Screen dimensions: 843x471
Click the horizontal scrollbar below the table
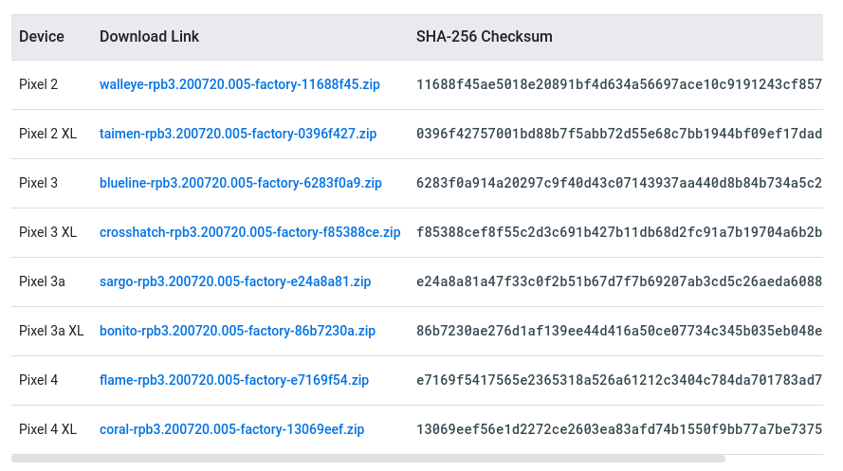[368, 459]
